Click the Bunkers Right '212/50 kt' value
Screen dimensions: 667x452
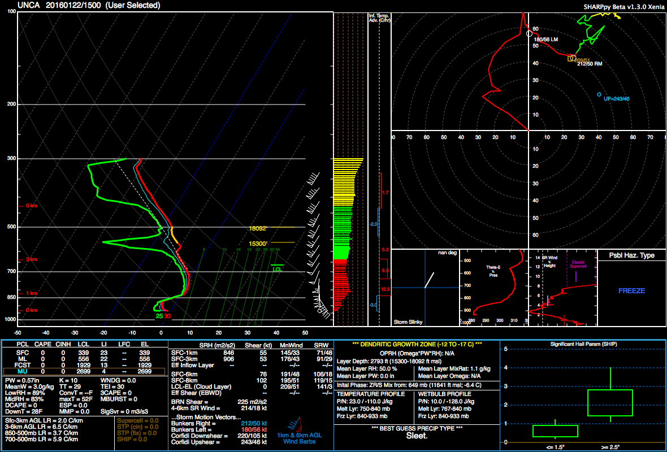[254, 424]
